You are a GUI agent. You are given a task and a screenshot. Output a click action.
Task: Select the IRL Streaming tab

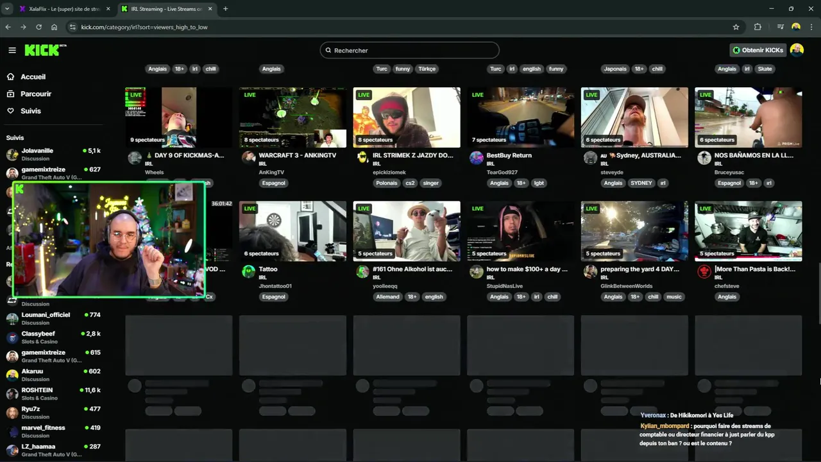point(166,9)
